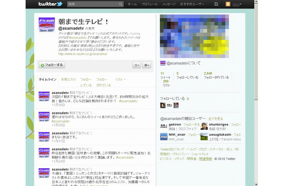Click the account avatar in the top bar
Viewport: 284px width, 186px height.
(228, 4)
